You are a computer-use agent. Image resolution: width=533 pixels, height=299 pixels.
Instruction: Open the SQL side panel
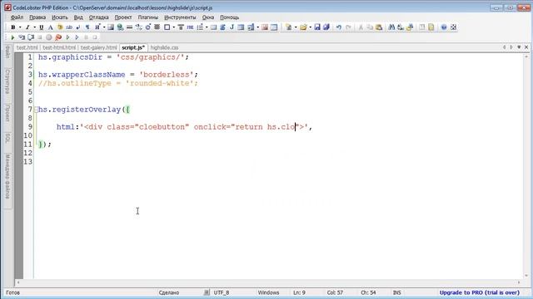pyautogui.click(x=7, y=138)
